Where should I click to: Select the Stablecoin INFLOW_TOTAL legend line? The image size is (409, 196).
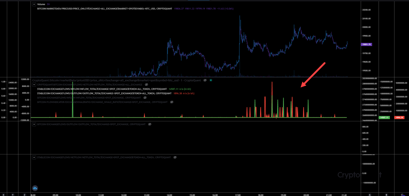click(102, 89)
